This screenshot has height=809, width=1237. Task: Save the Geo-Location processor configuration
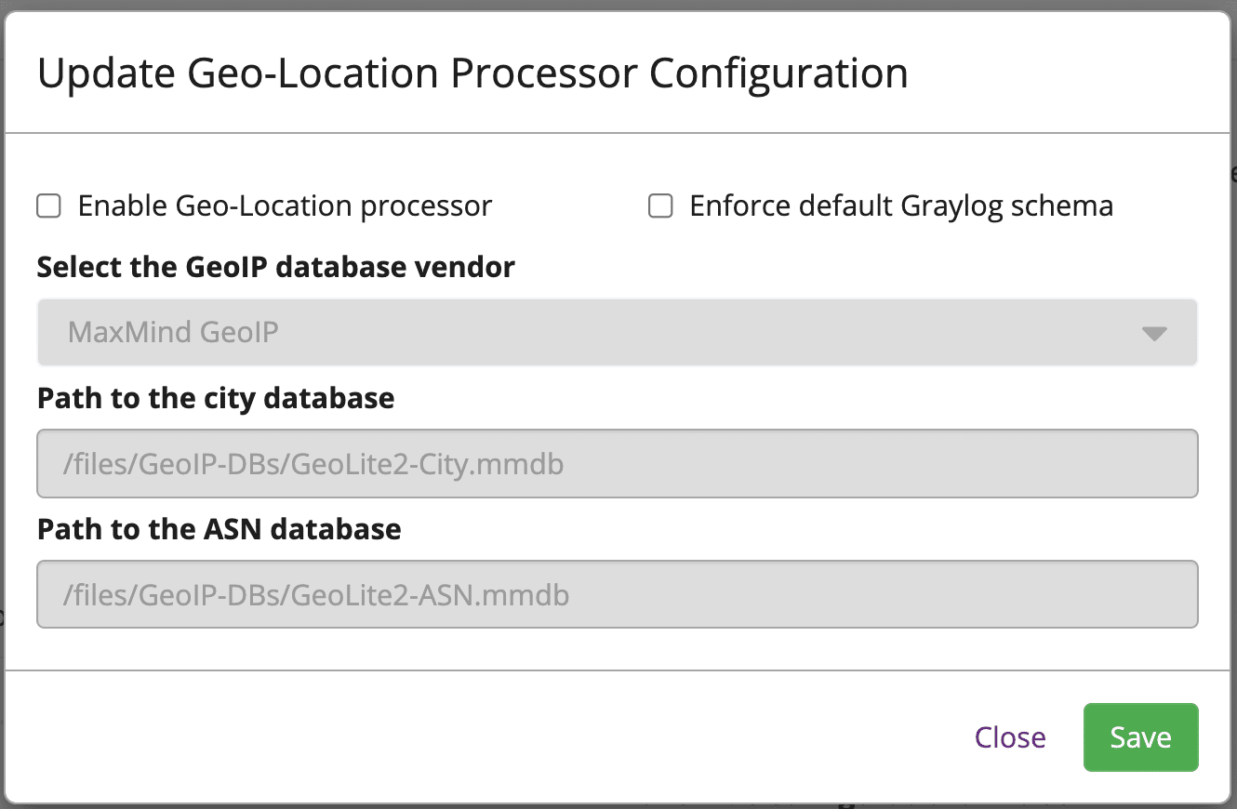(1140, 736)
